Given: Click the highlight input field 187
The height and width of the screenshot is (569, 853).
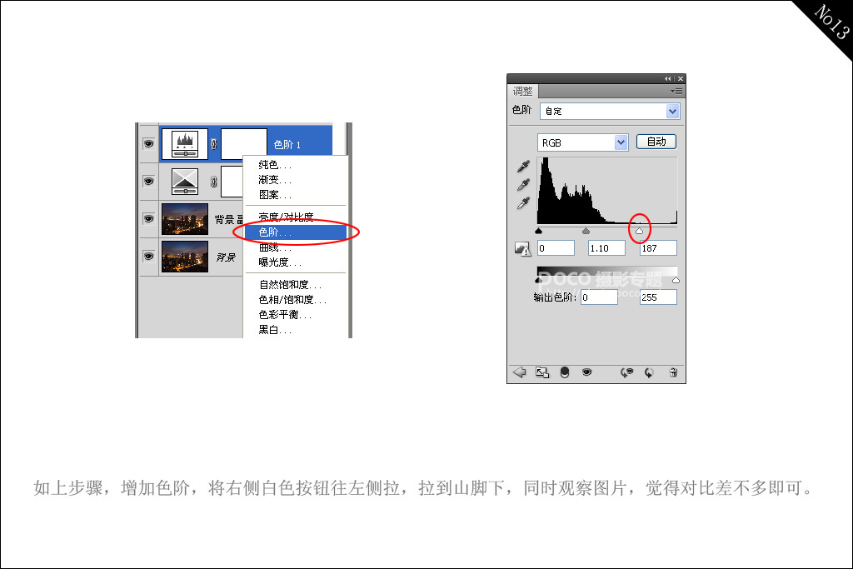Looking at the screenshot, I should (658, 248).
